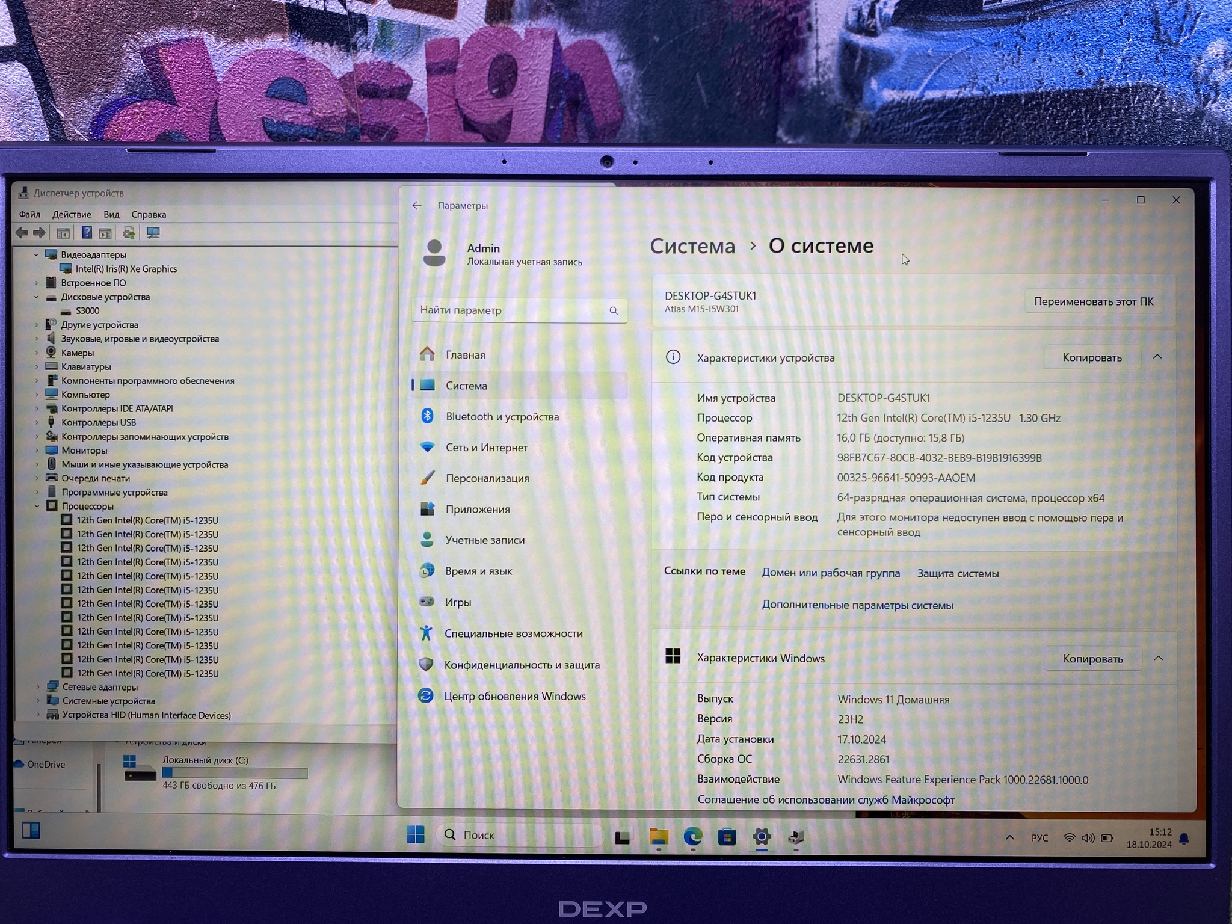The height and width of the screenshot is (924, 1232).
Task: Open Microsoft Edge from the taskbar
Action: coord(693,836)
